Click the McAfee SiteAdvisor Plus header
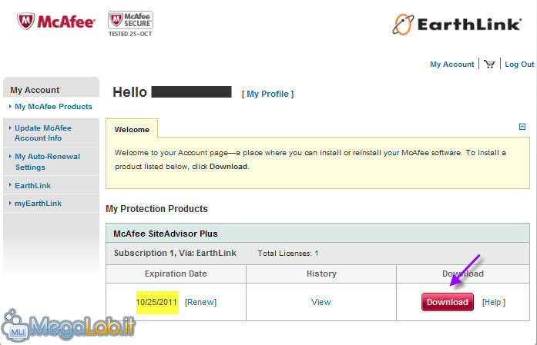The image size is (537, 345). (318, 234)
